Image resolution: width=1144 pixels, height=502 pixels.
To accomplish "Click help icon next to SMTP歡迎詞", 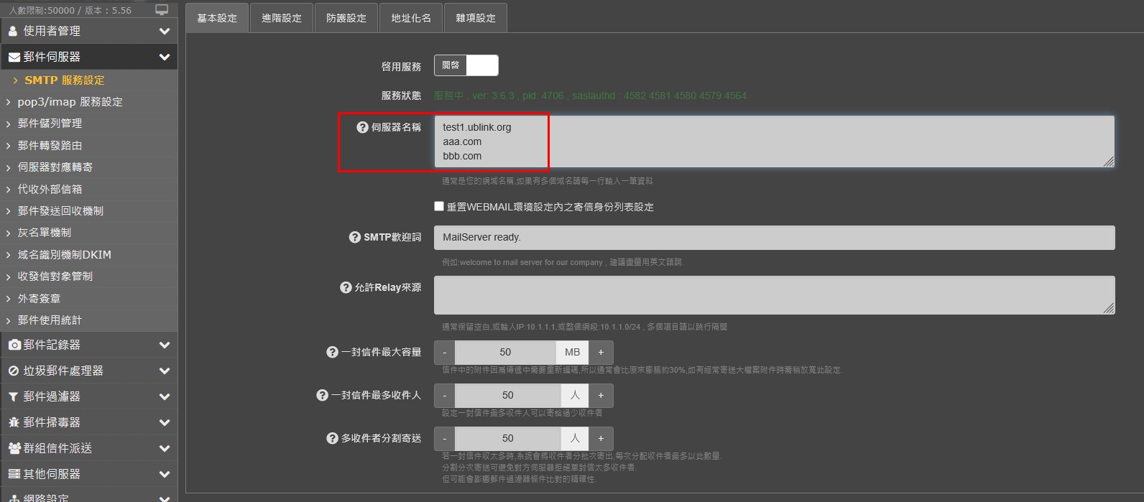I will click(x=354, y=237).
